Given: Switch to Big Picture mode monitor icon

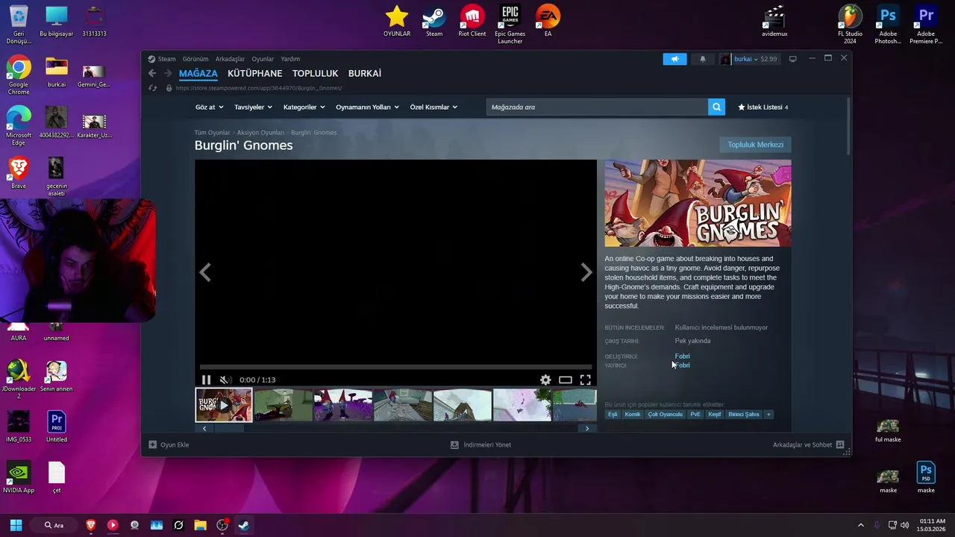Looking at the screenshot, I should click(x=792, y=59).
